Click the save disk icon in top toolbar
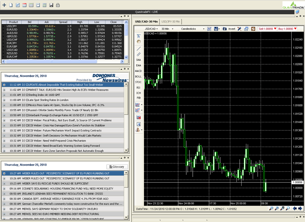The height and width of the screenshot is (222, 305). pos(51,5)
